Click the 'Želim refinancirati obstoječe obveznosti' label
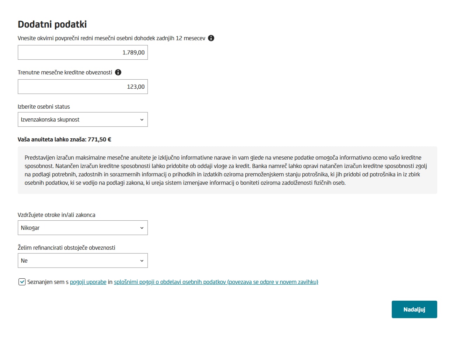The image size is (469, 337). click(x=66, y=248)
